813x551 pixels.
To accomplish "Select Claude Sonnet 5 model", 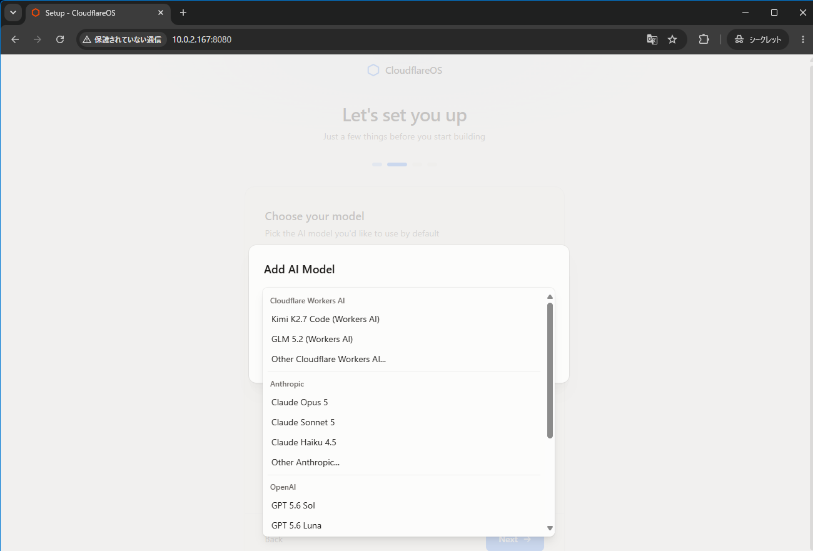I will pos(404,422).
